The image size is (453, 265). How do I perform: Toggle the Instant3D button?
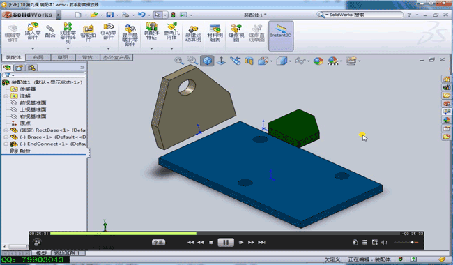click(x=281, y=36)
